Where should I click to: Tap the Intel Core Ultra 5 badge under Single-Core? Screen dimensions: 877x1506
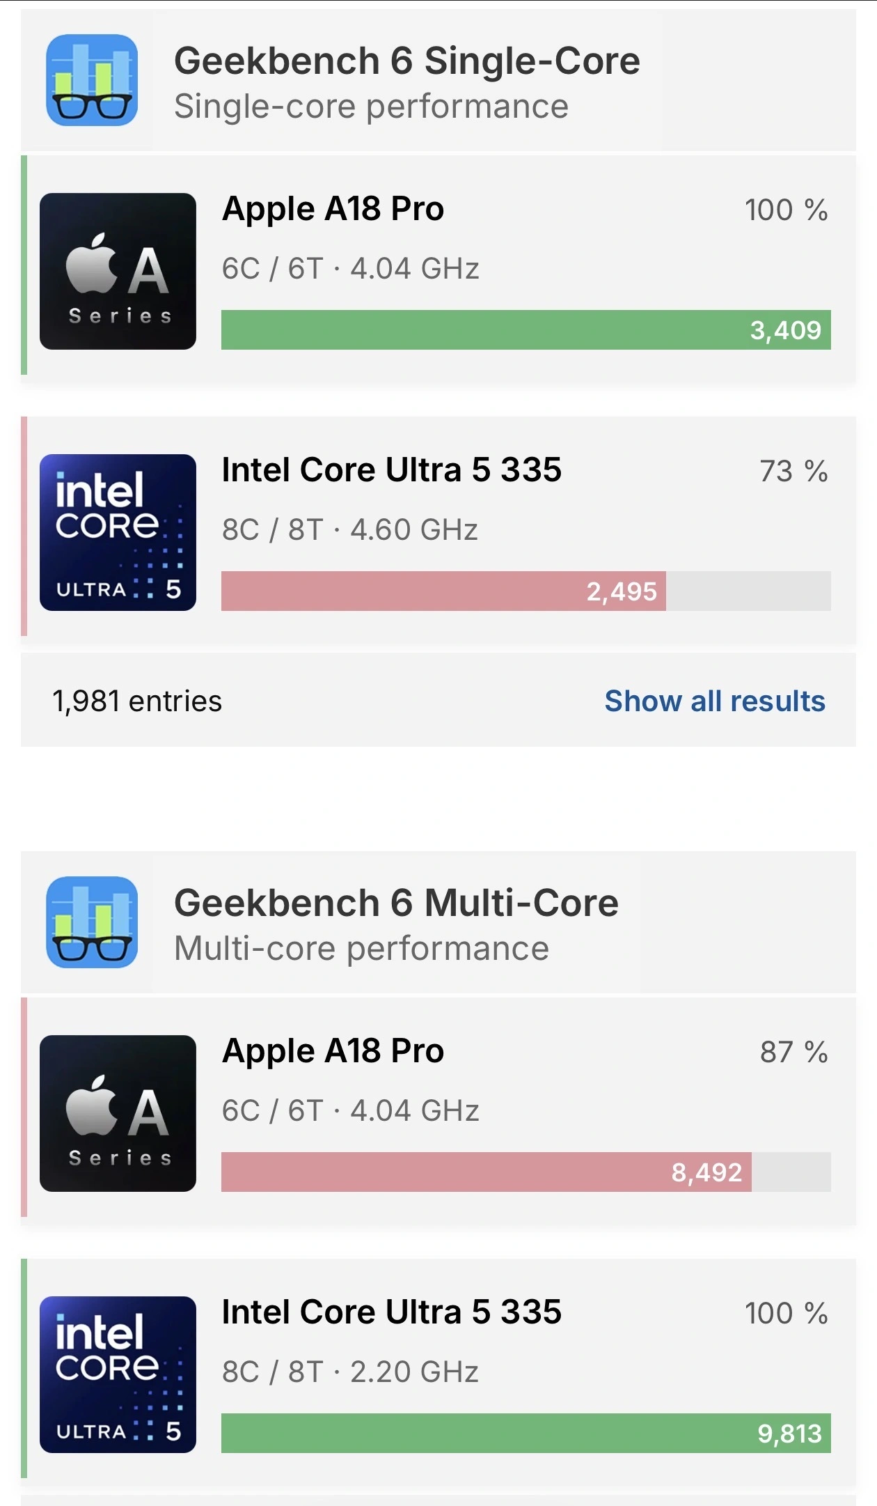(118, 532)
